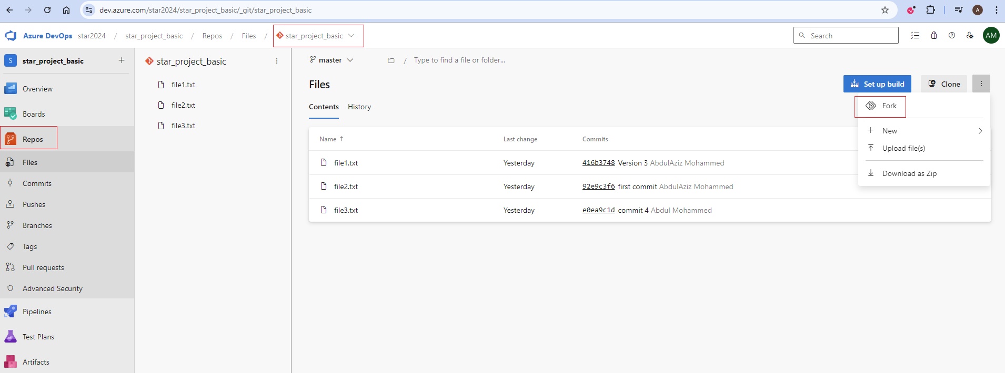Open Repos breadcrumb link
The height and width of the screenshot is (373, 1005).
click(212, 36)
